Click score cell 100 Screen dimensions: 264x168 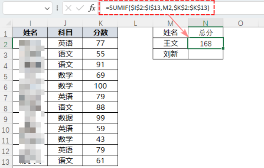point(100,86)
